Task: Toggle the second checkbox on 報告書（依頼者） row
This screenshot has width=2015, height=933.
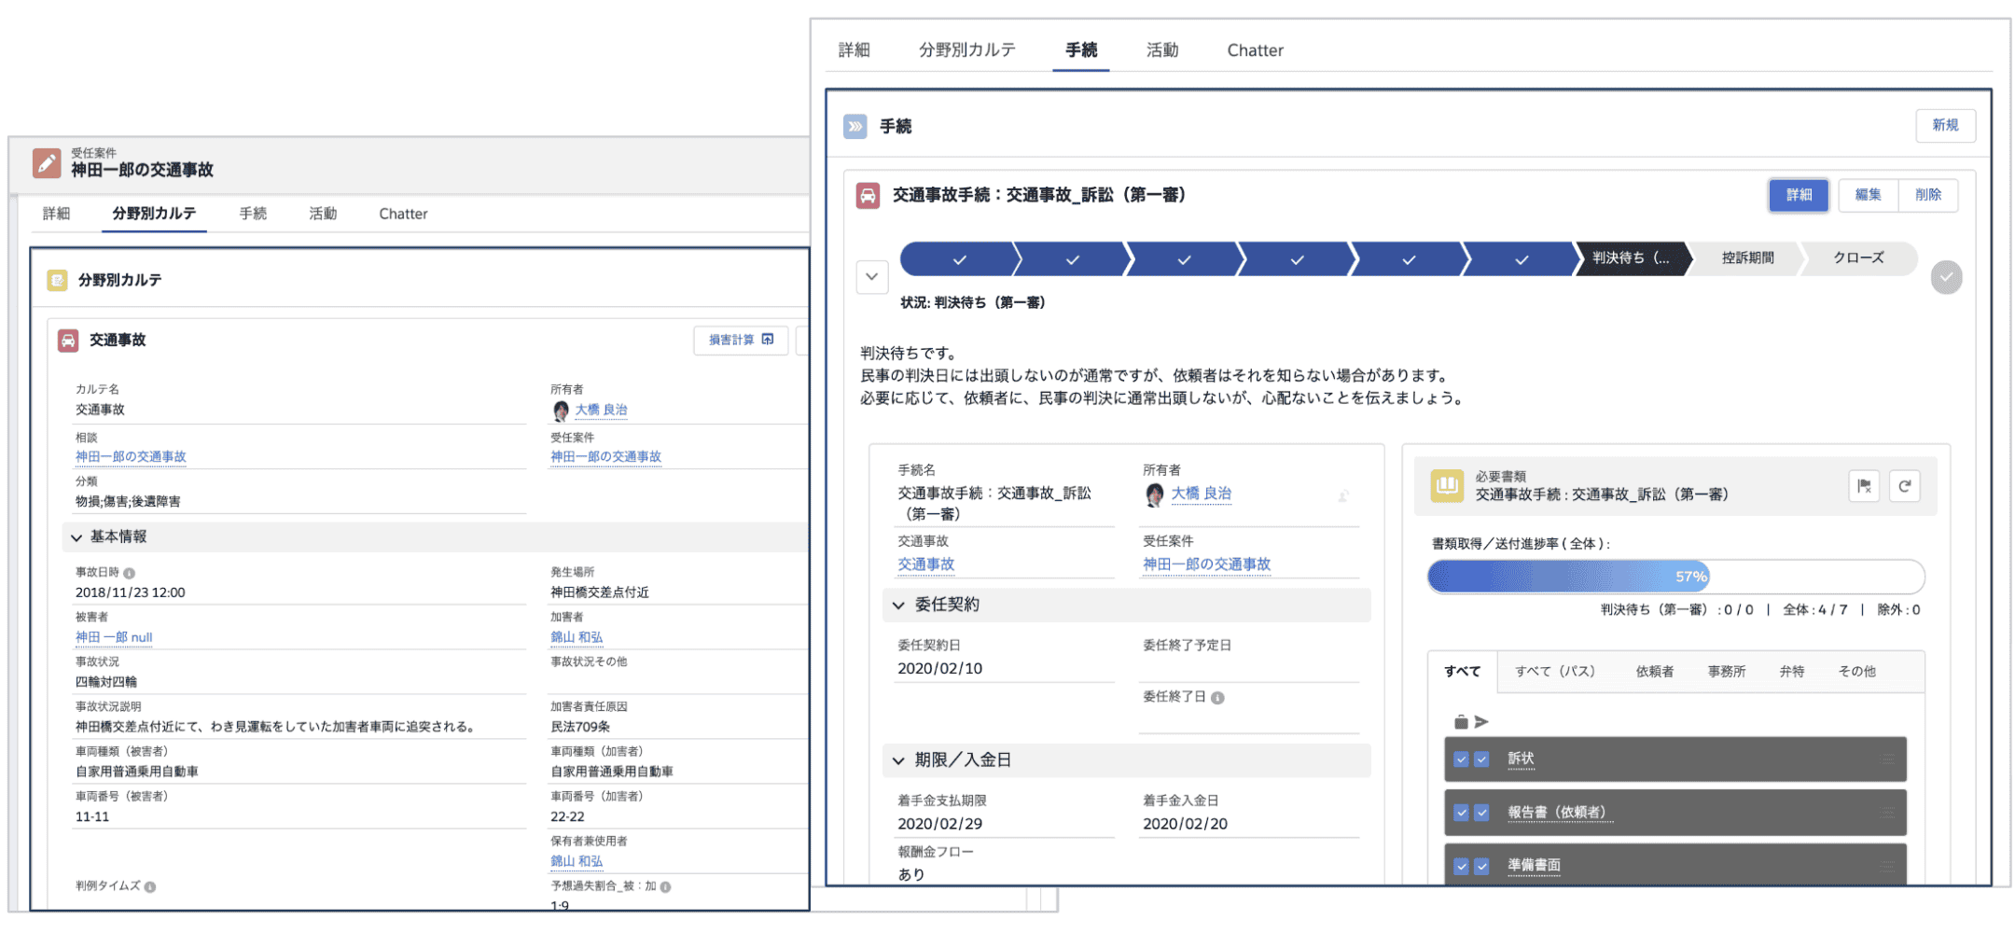Action: coord(1481,813)
